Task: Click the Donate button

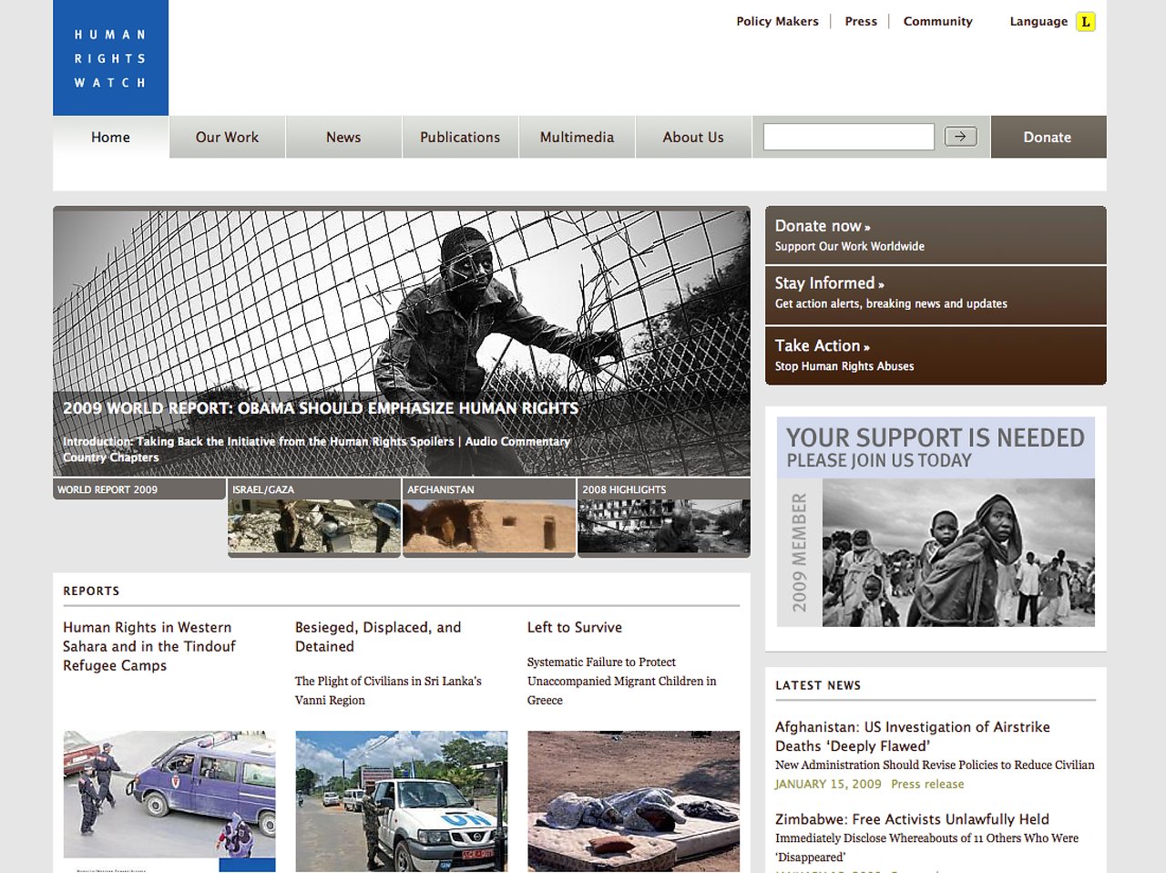Action: 1048,137
